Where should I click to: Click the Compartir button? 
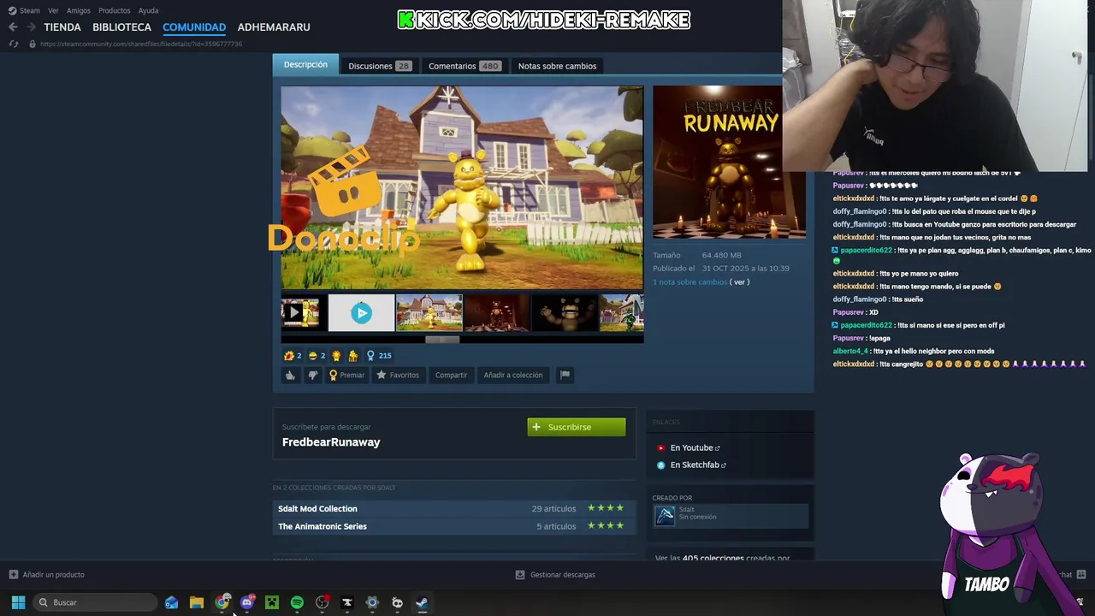click(451, 375)
